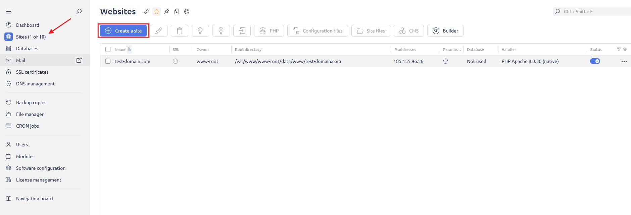The height and width of the screenshot is (215, 631).
Task: Click the Database column header
Action: pos(475,50)
